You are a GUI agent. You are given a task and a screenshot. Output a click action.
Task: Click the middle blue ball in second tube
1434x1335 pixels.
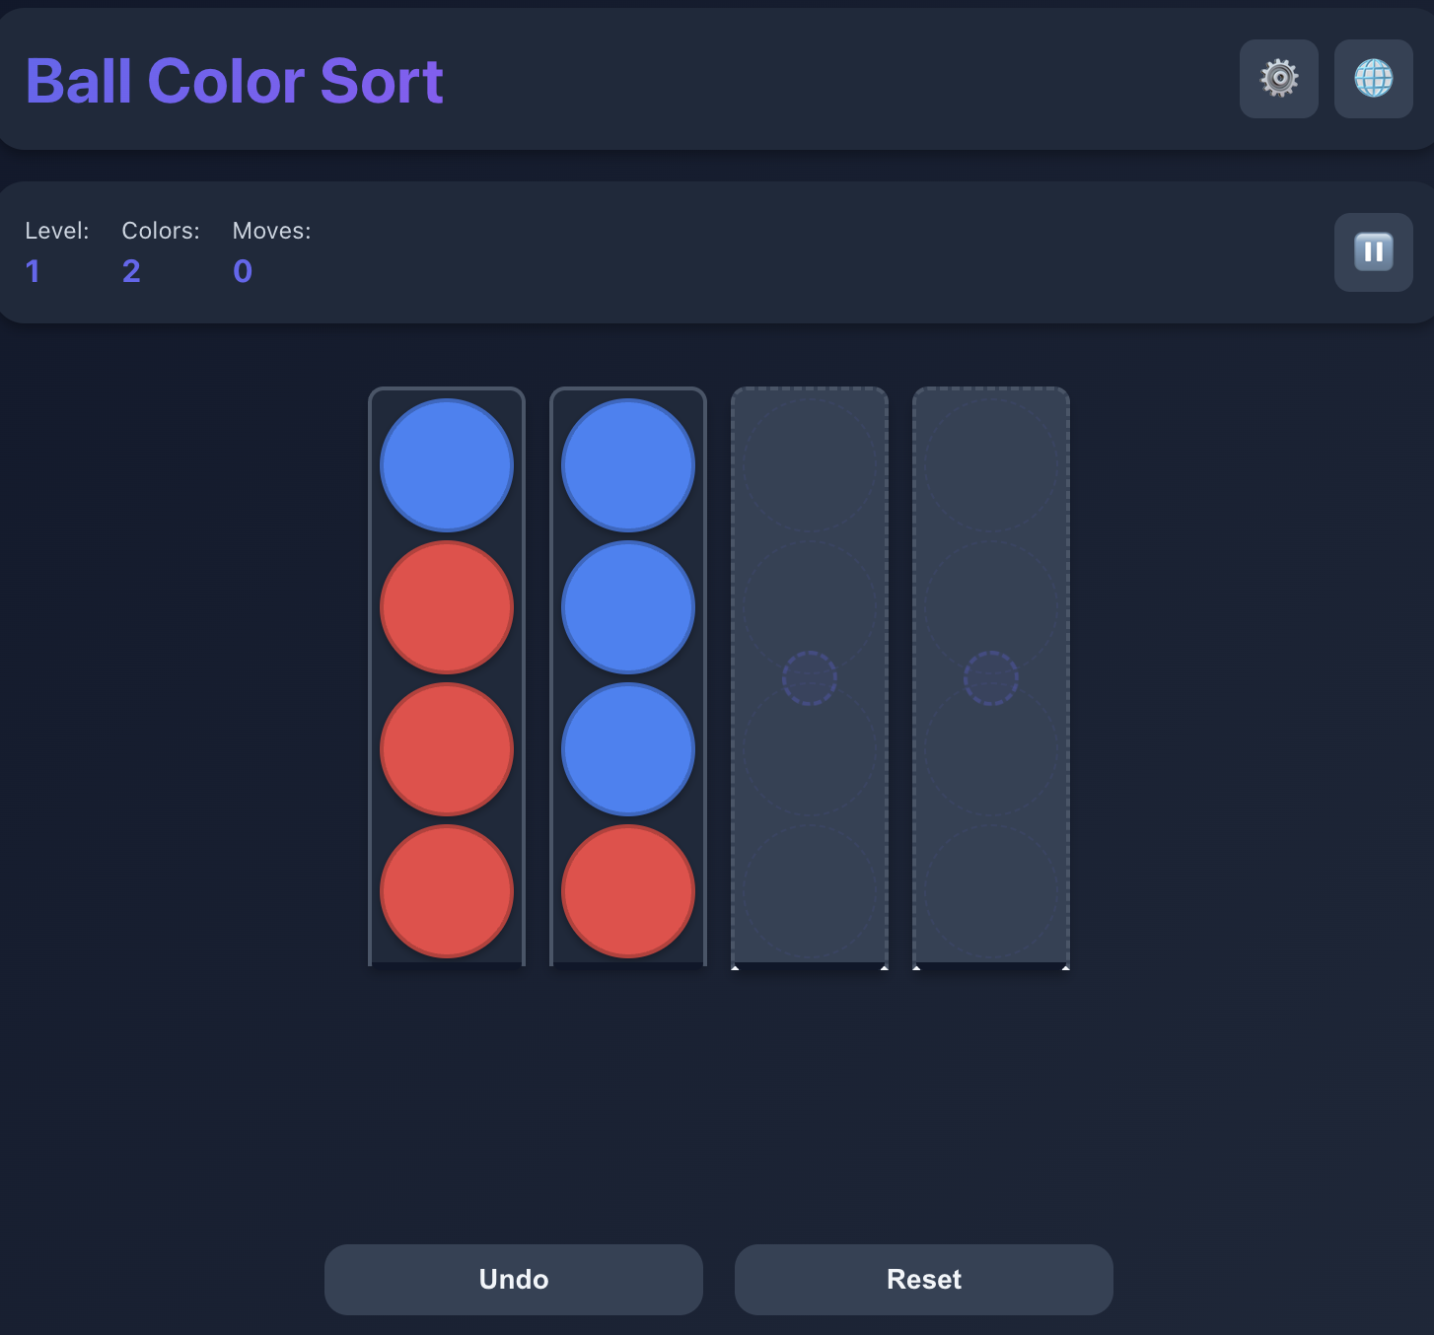pyautogui.click(x=628, y=607)
